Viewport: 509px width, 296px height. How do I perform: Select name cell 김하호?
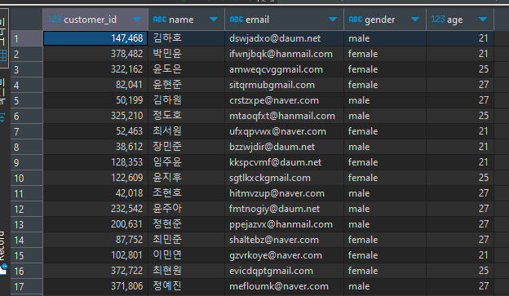(x=186, y=38)
